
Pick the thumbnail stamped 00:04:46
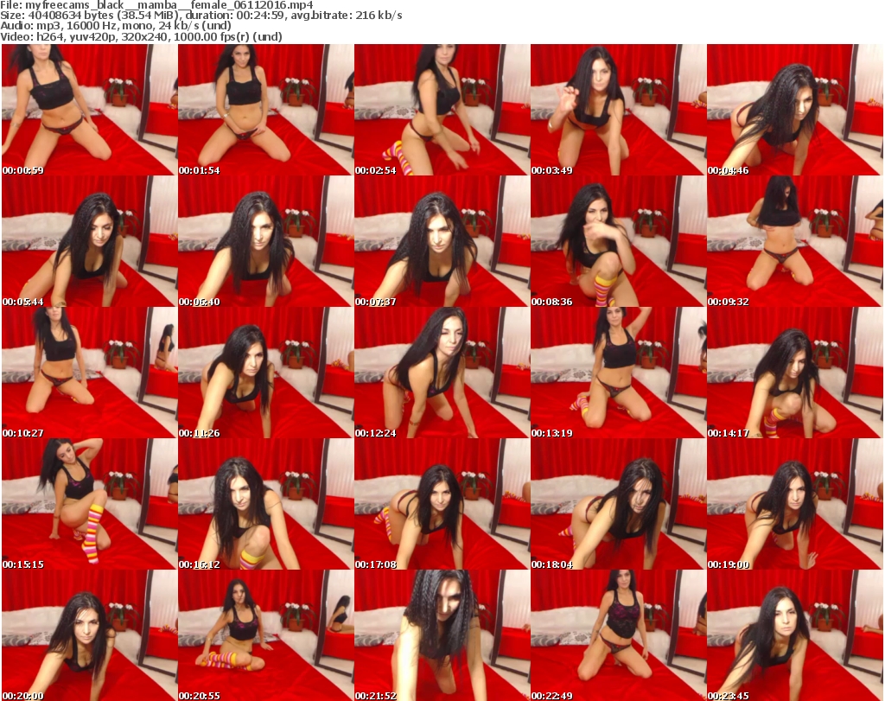click(795, 110)
